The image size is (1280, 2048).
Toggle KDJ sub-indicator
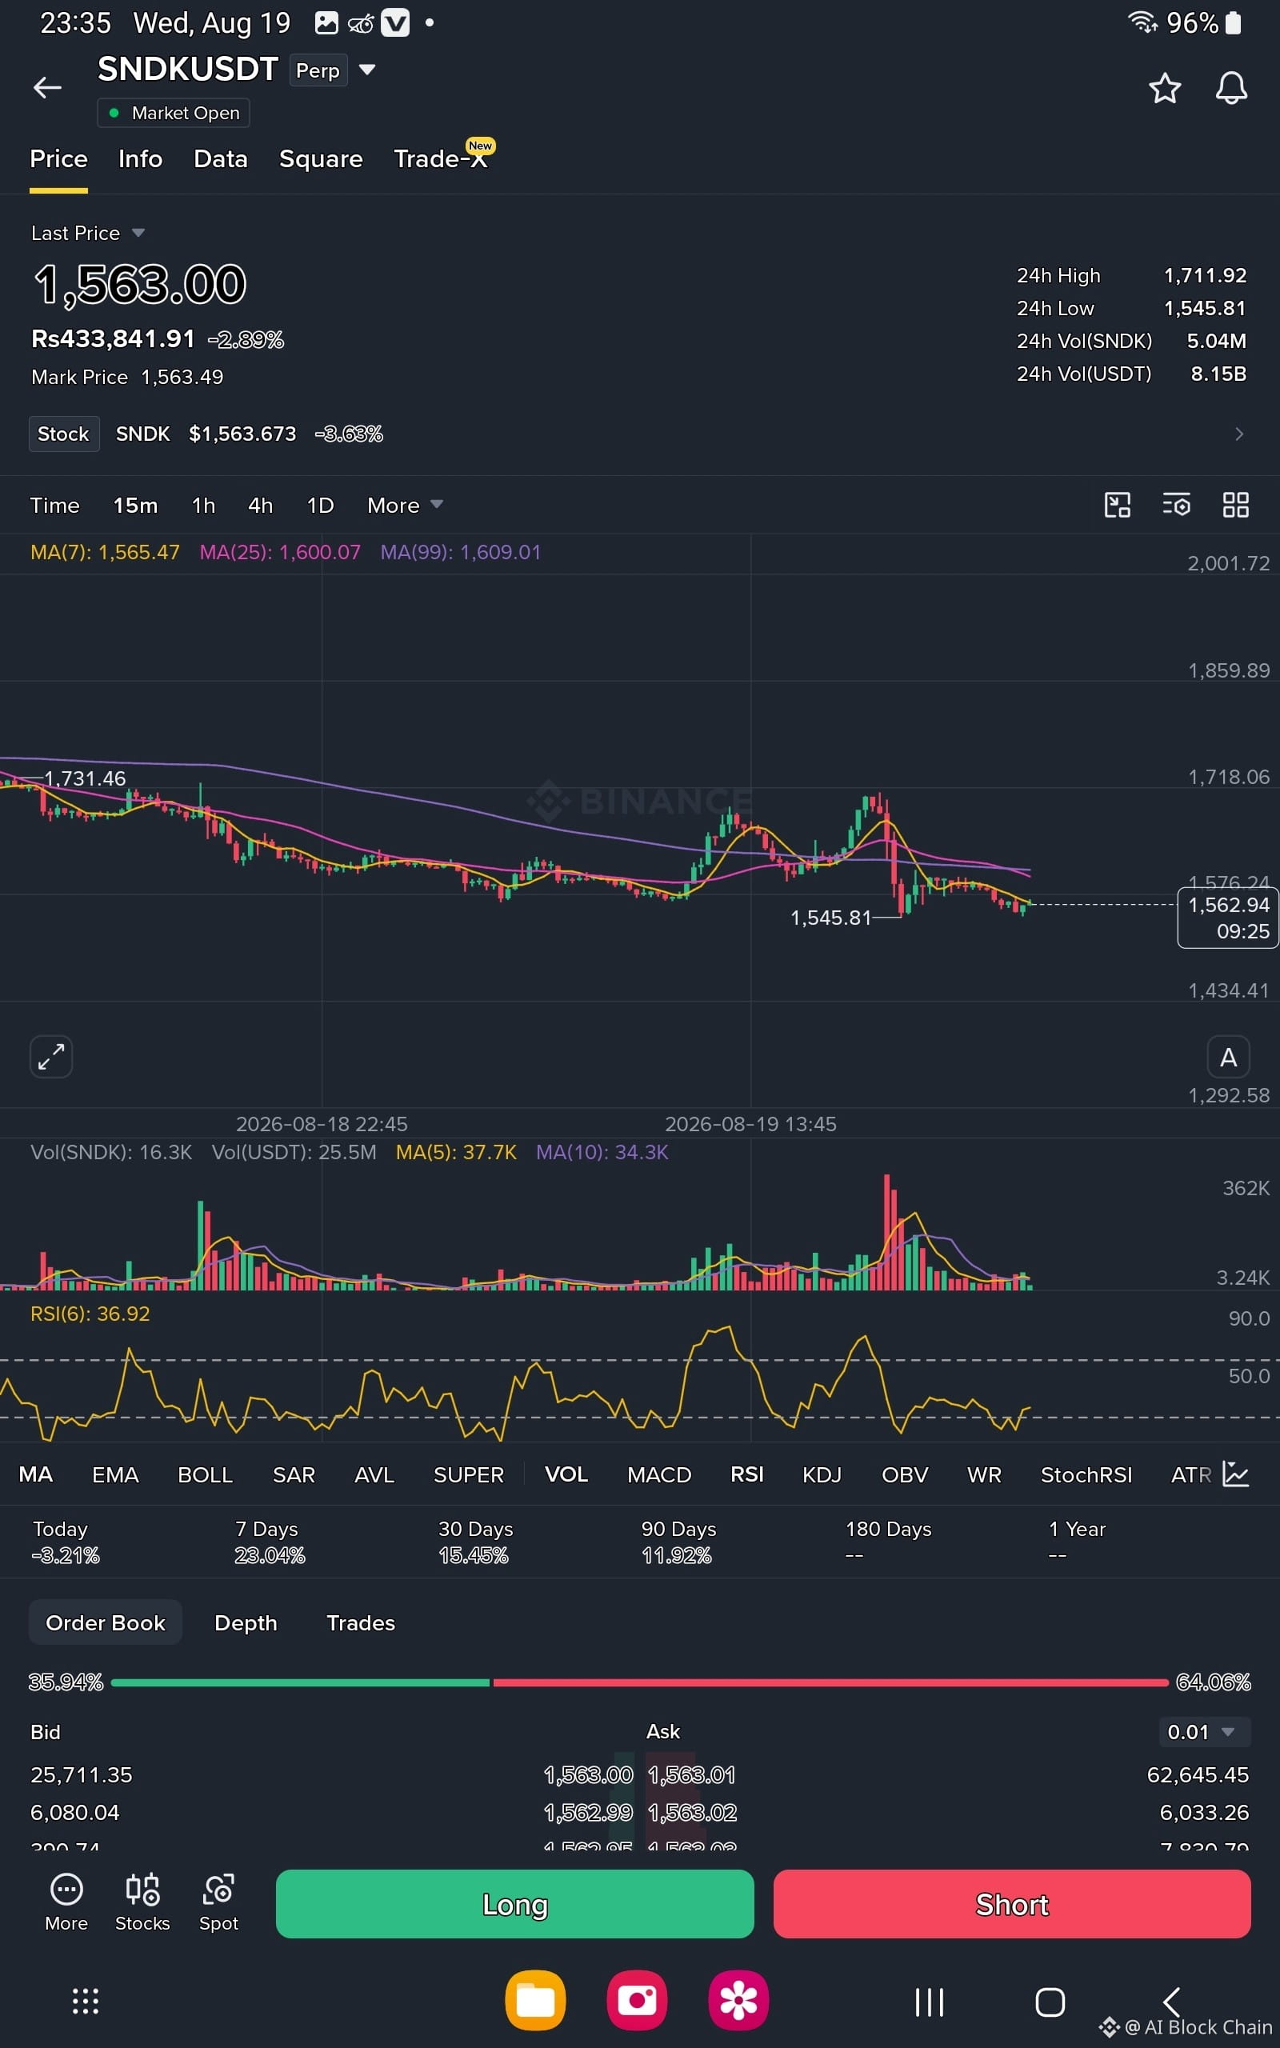pyautogui.click(x=821, y=1474)
